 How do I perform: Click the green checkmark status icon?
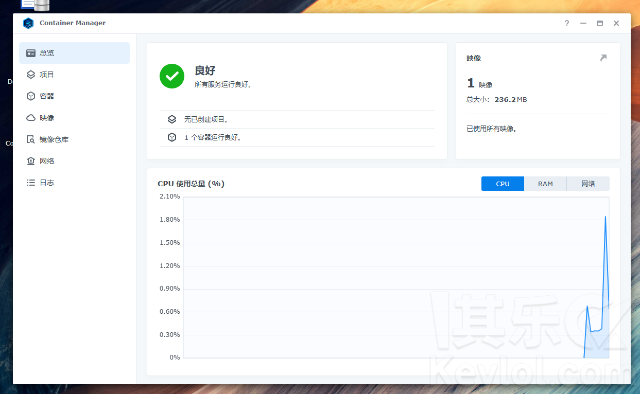pos(172,76)
